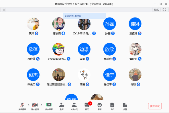
Task: Click the 离开会议 leave meeting button
Action: click(155, 106)
